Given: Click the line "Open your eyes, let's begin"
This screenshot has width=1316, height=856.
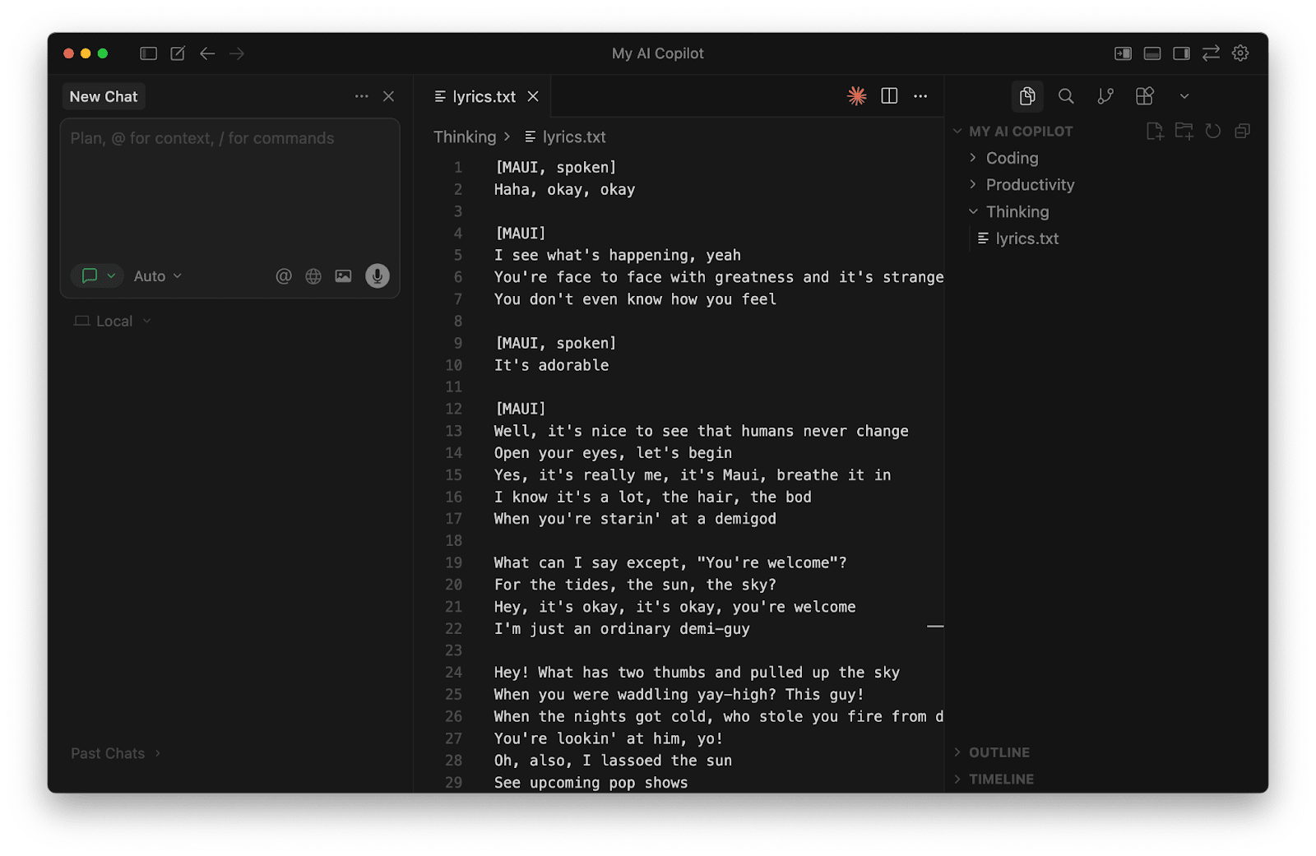Looking at the screenshot, I should [x=613, y=453].
